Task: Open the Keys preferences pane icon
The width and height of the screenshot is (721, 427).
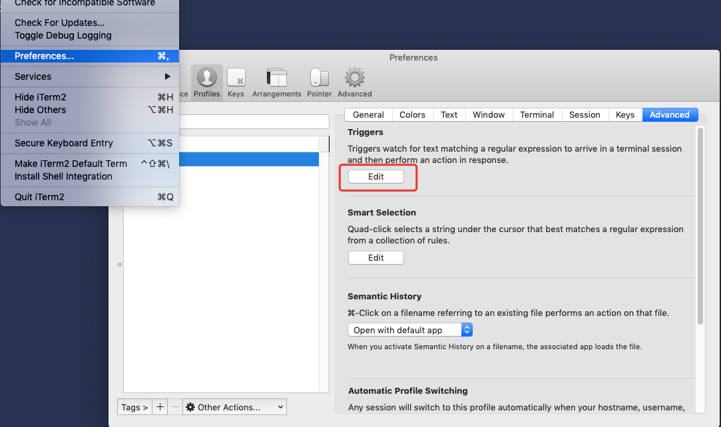Action: point(236,82)
